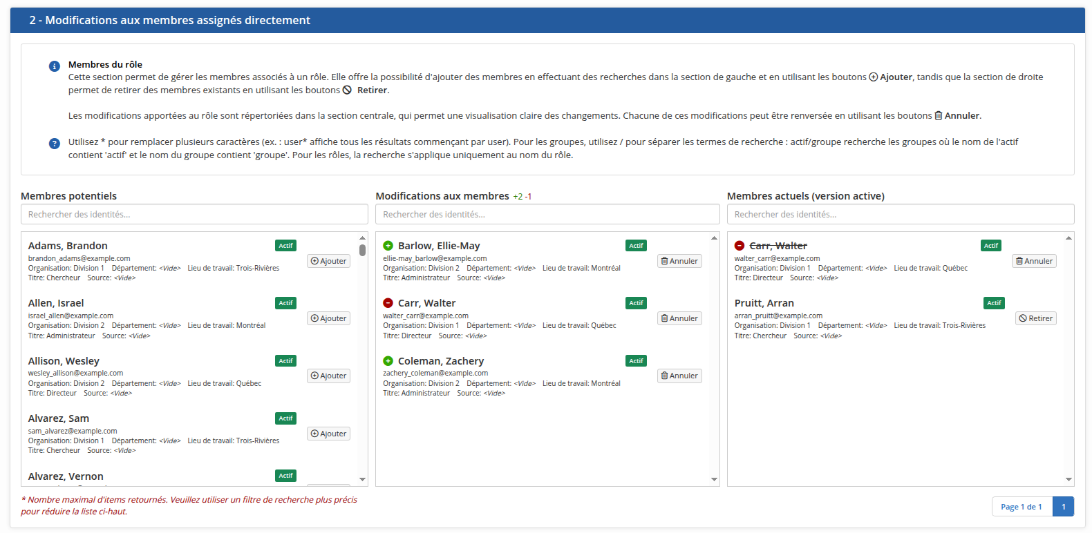
Task: Click red minus icon beside struck-through Carr, Walter
Action: coord(740,246)
